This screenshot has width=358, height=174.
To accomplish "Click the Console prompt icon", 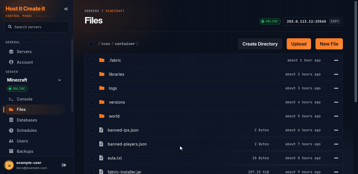I will [x=11, y=99].
